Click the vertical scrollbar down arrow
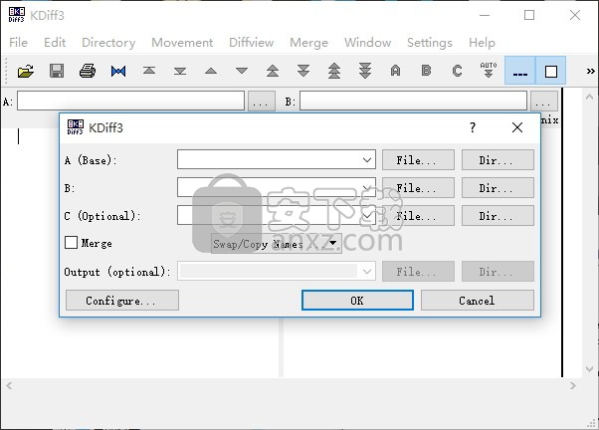599x430 pixels. (x=589, y=369)
